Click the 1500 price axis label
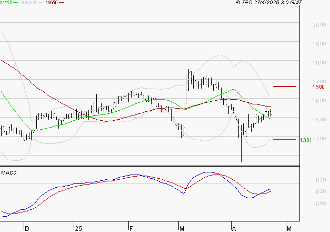The width and height of the screenshot is (330, 232). [319, 120]
